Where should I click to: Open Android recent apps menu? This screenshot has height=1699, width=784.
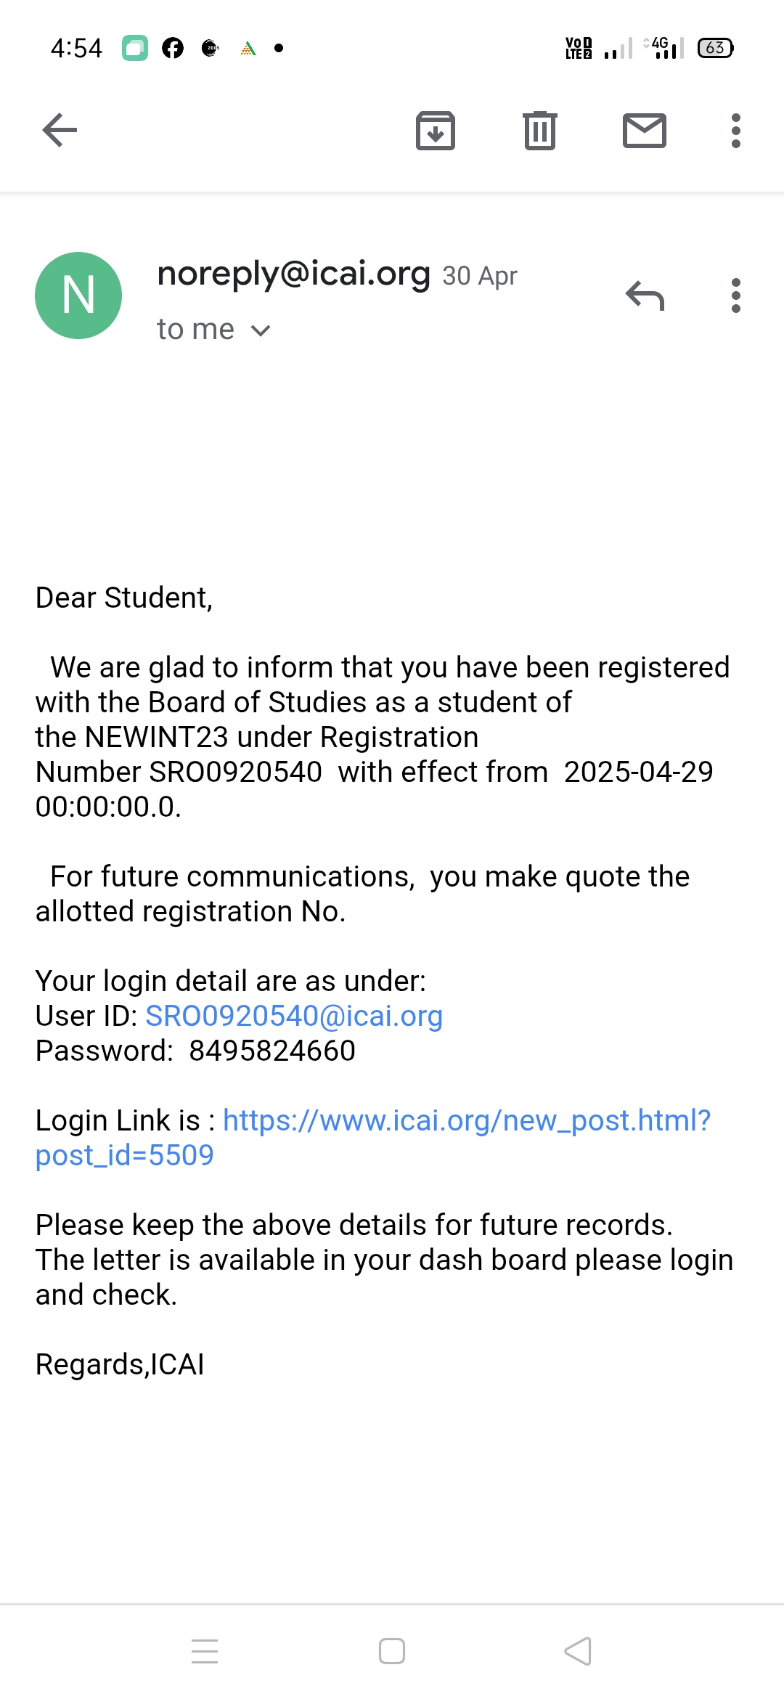coord(205,1650)
